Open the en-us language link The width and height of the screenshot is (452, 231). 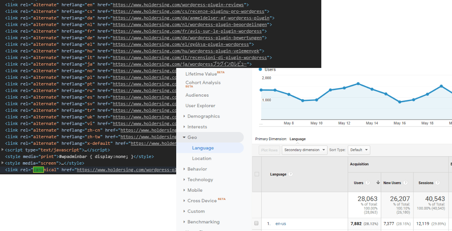point(280,224)
